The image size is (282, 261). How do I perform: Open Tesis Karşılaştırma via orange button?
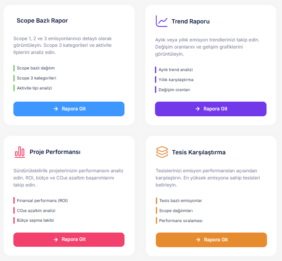coord(211,240)
